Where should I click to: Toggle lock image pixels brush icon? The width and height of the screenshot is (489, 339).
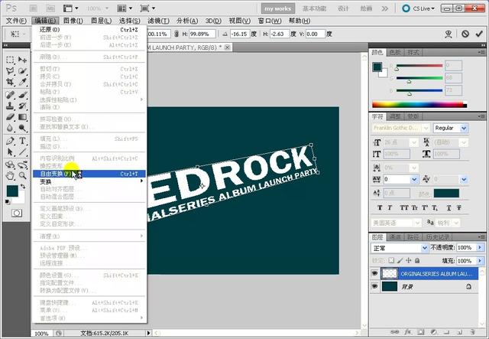click(400, 260)
